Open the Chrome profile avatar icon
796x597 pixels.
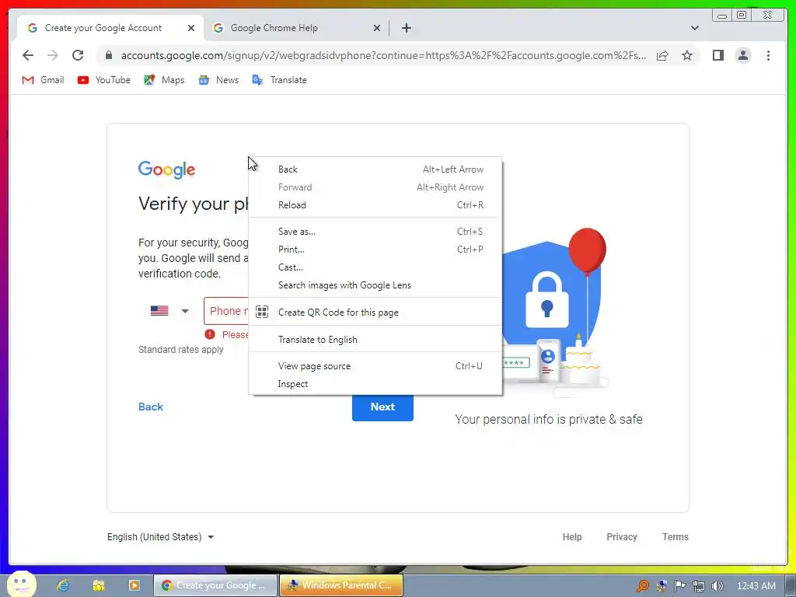pos(742,55)
